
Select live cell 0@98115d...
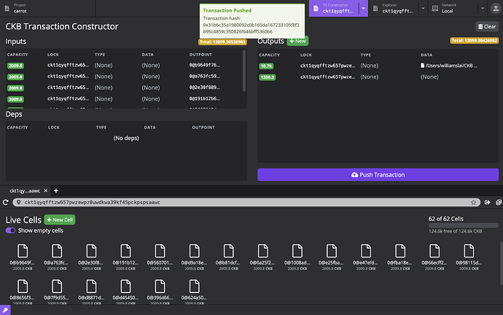click(x=469, y=257)
